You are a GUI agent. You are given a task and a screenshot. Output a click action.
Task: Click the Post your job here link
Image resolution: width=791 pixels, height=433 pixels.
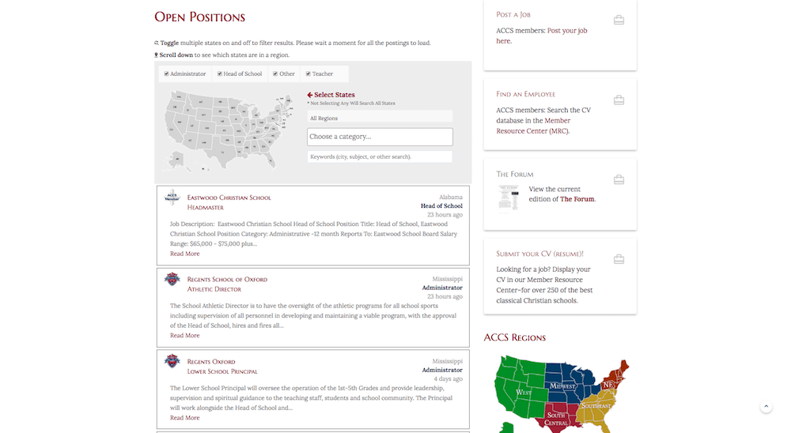pos(541,36)
